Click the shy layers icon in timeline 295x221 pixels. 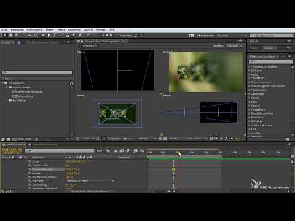click(116, 151)
